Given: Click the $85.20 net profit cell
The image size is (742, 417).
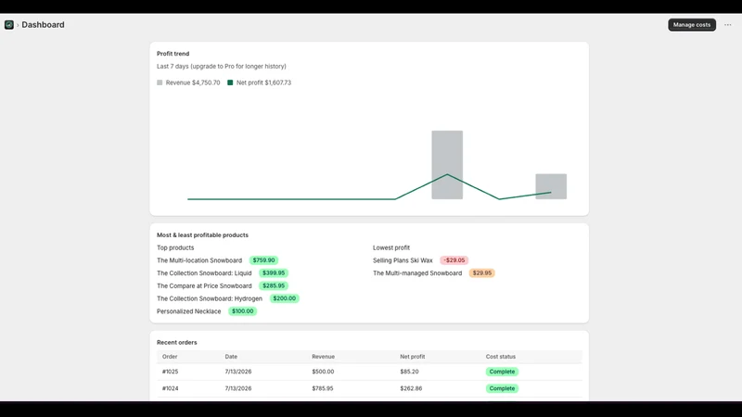Looking at the screenshot, I should coord(409,372).
